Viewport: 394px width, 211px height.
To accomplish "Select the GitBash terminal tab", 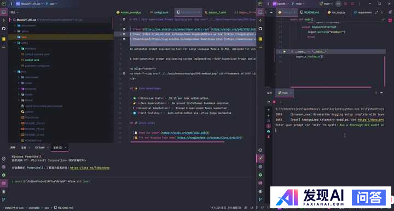I will 40,148.
